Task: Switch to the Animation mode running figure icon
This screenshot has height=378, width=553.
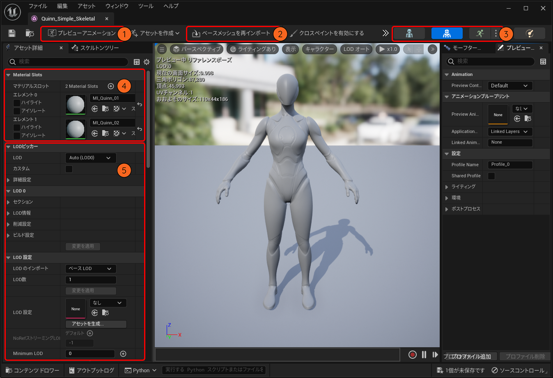Action: [x=480, y=33]
